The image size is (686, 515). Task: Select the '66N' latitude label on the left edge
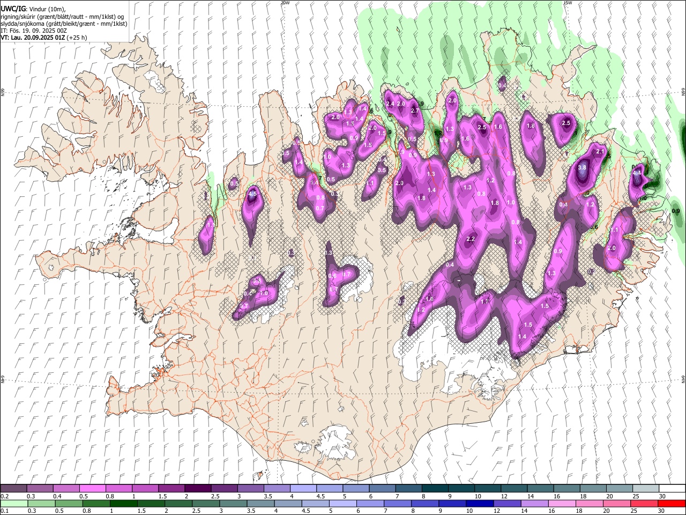point(3,92)
